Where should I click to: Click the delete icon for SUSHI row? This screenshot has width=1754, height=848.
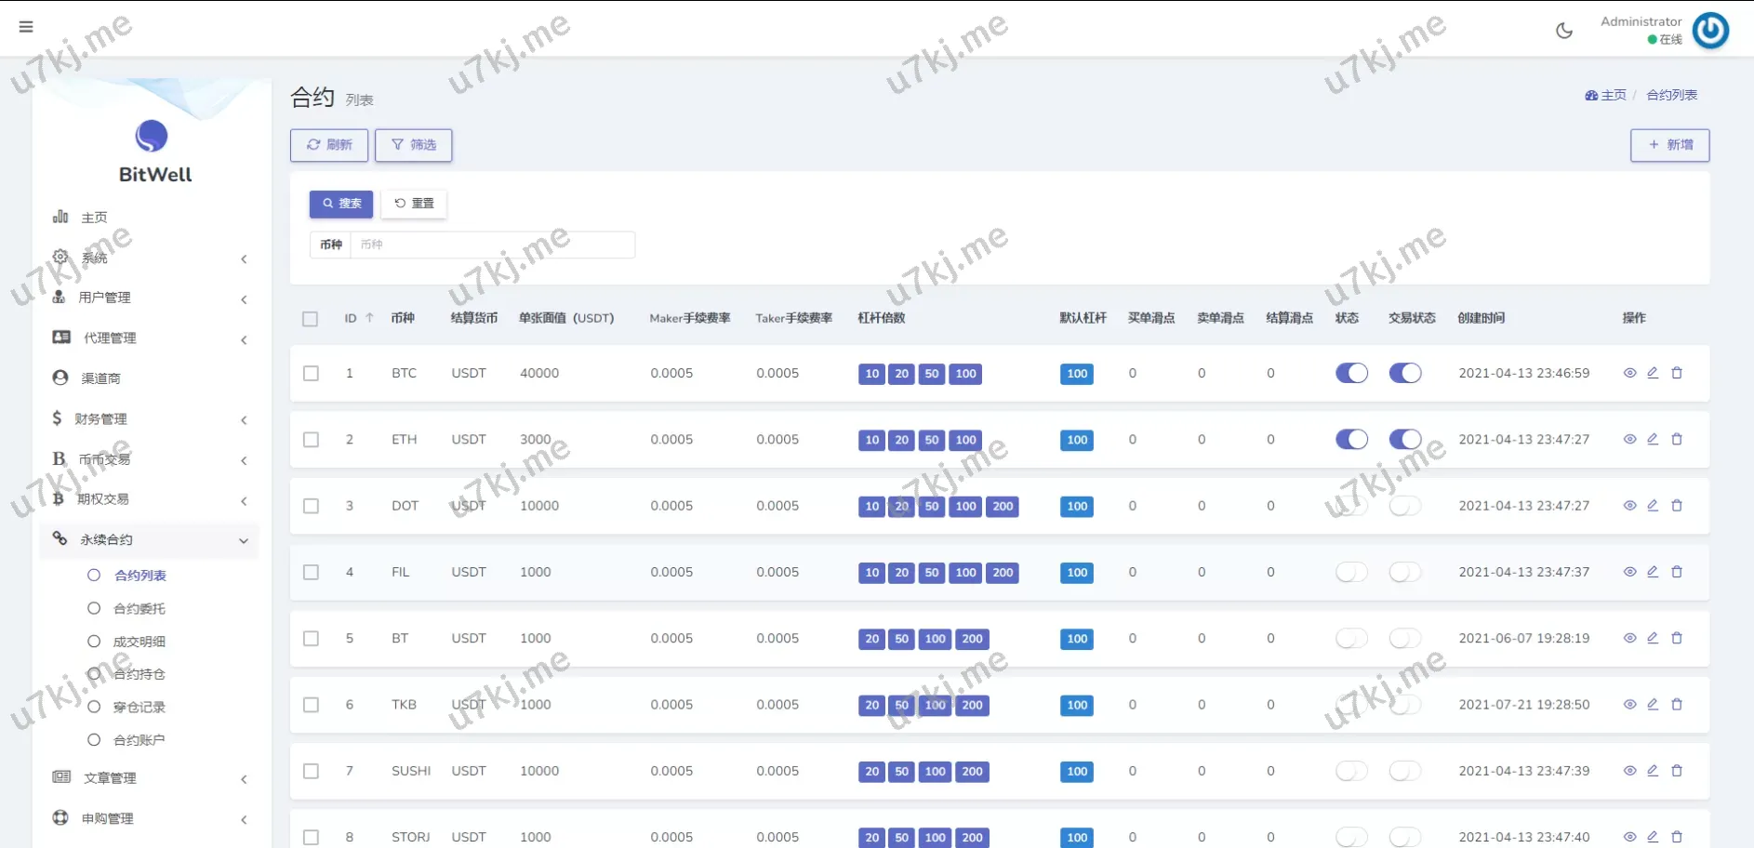[x=1677, y=771]
